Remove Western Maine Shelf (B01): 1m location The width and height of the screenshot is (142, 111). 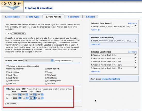tap(135, 58)
